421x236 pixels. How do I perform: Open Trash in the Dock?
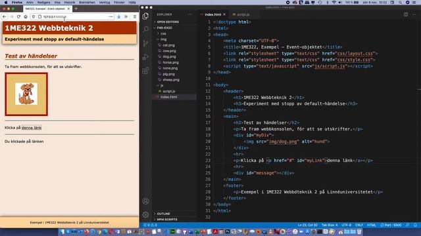(359, 231)
